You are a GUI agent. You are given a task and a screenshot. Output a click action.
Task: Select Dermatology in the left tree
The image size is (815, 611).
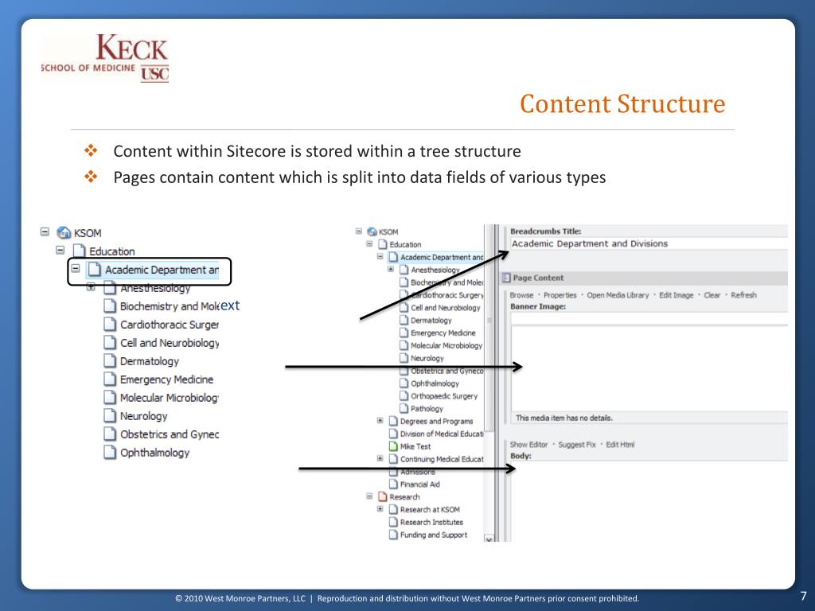(150, 361)
